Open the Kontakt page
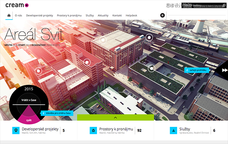 tap(117, 15)
